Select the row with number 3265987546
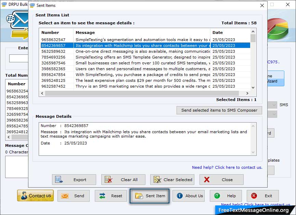This screenshot has height=215, width=296. pyautogui.click(x=145, y=63)
